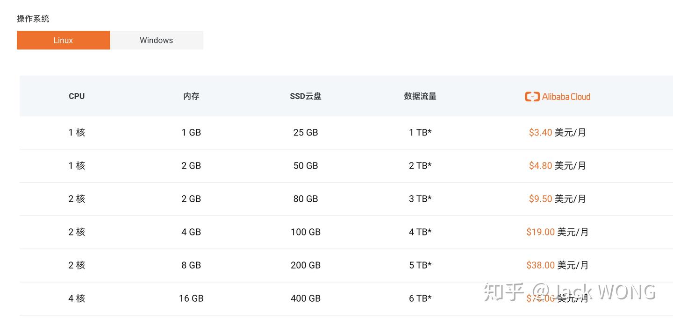673x319 pixels.
Task: Select the Linux operating system tab
Action: point(63,40)
